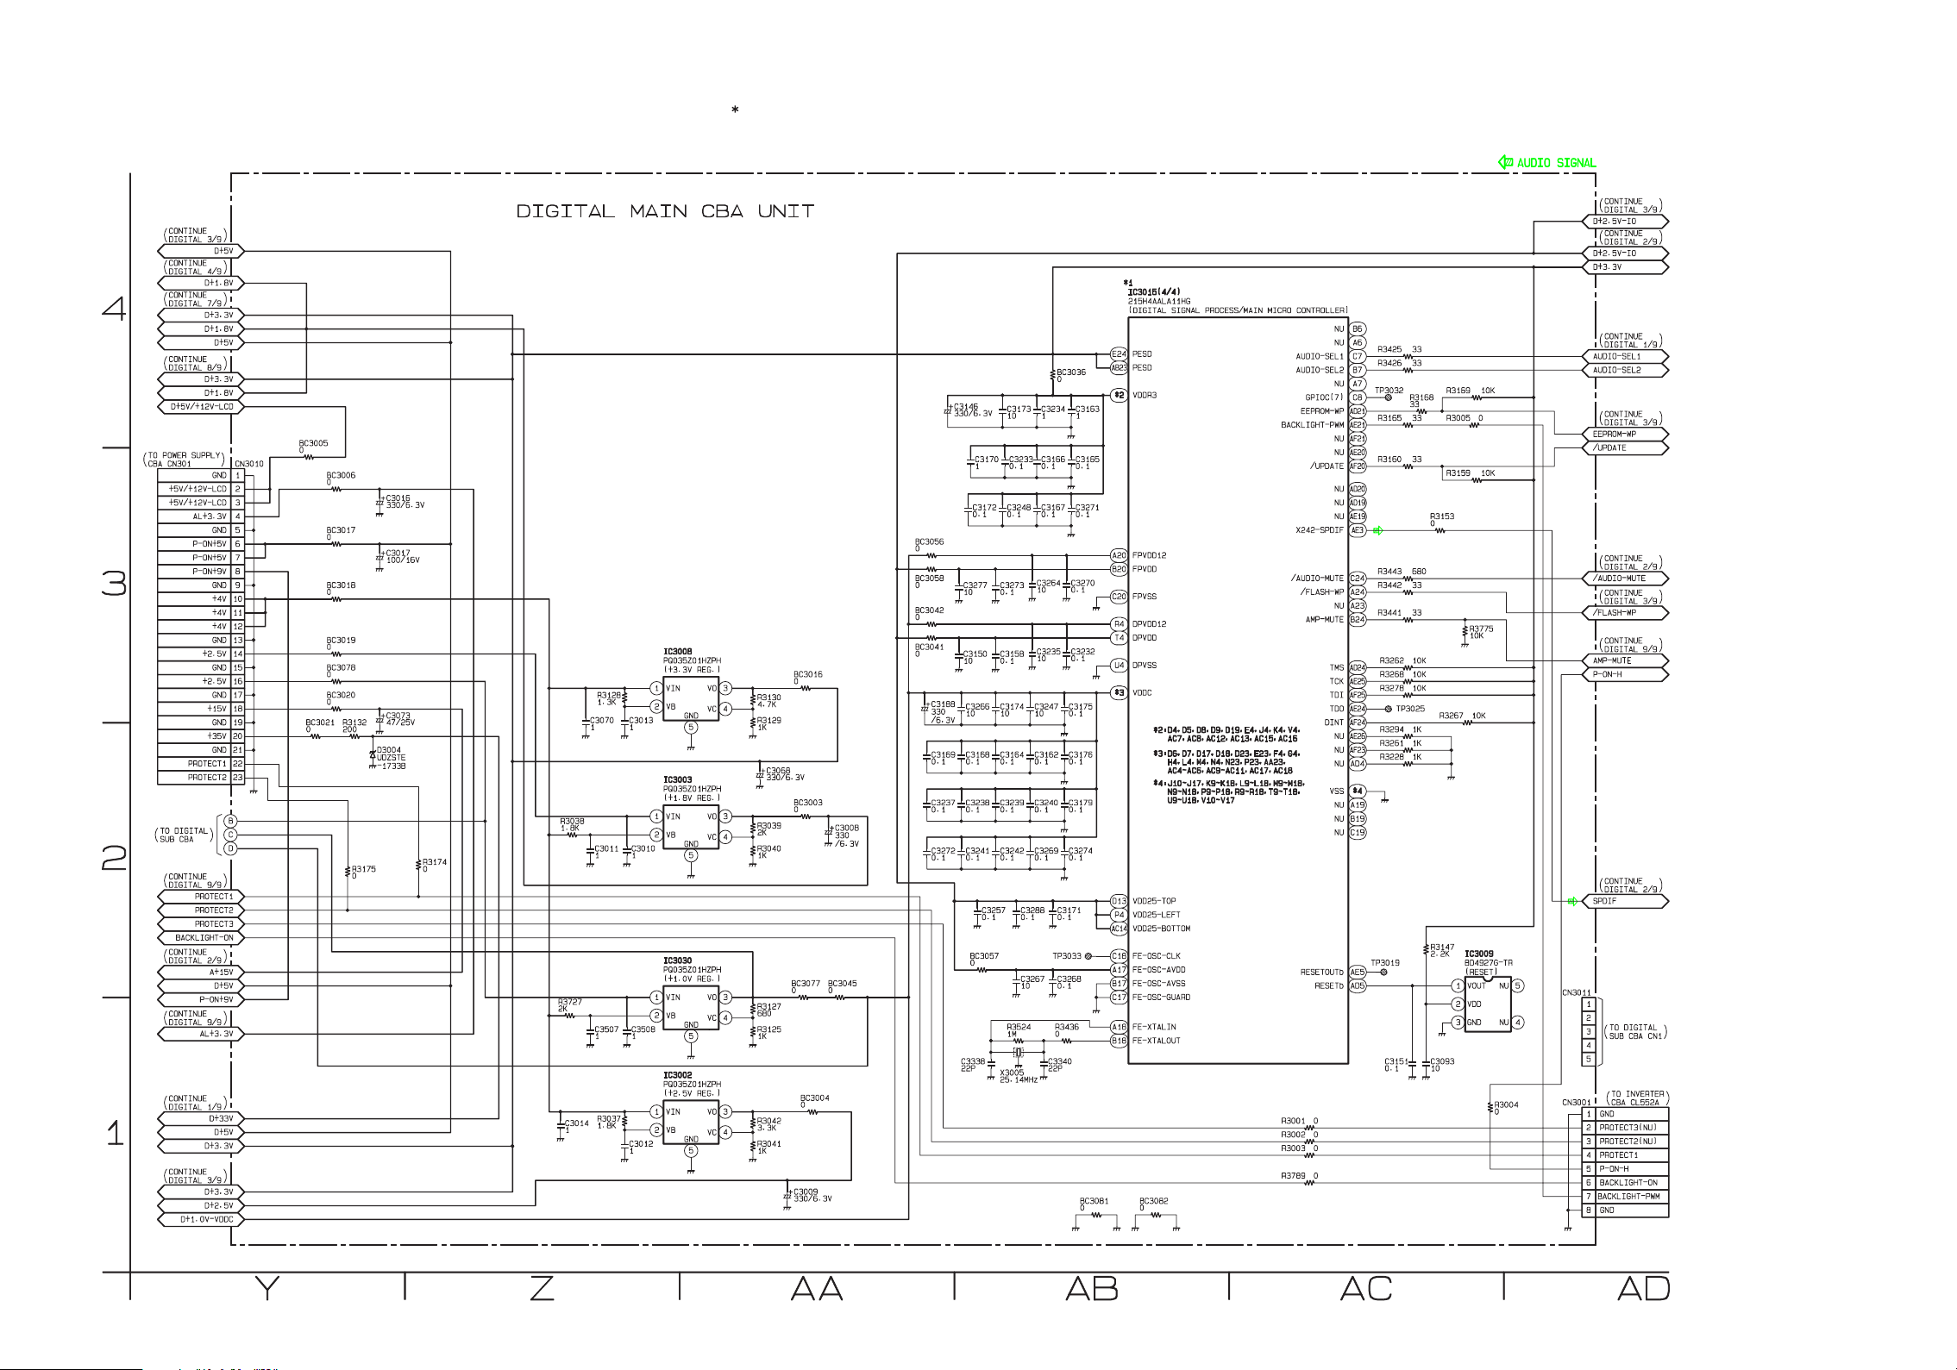Click the green AUDIO SIGNAL legend arrow
Image resolution: width=1957 pixels, height=1370 pixels.
(1506, 162)
